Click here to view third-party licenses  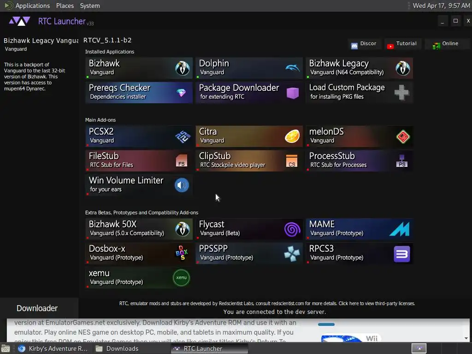[x=377, y=303]
